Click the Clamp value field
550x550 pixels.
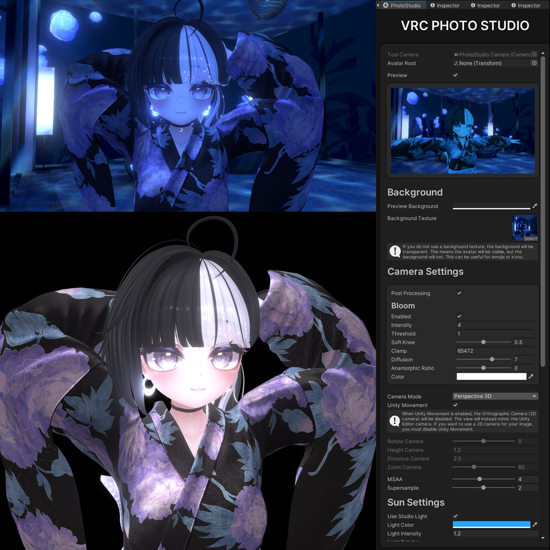pos(494,351)
